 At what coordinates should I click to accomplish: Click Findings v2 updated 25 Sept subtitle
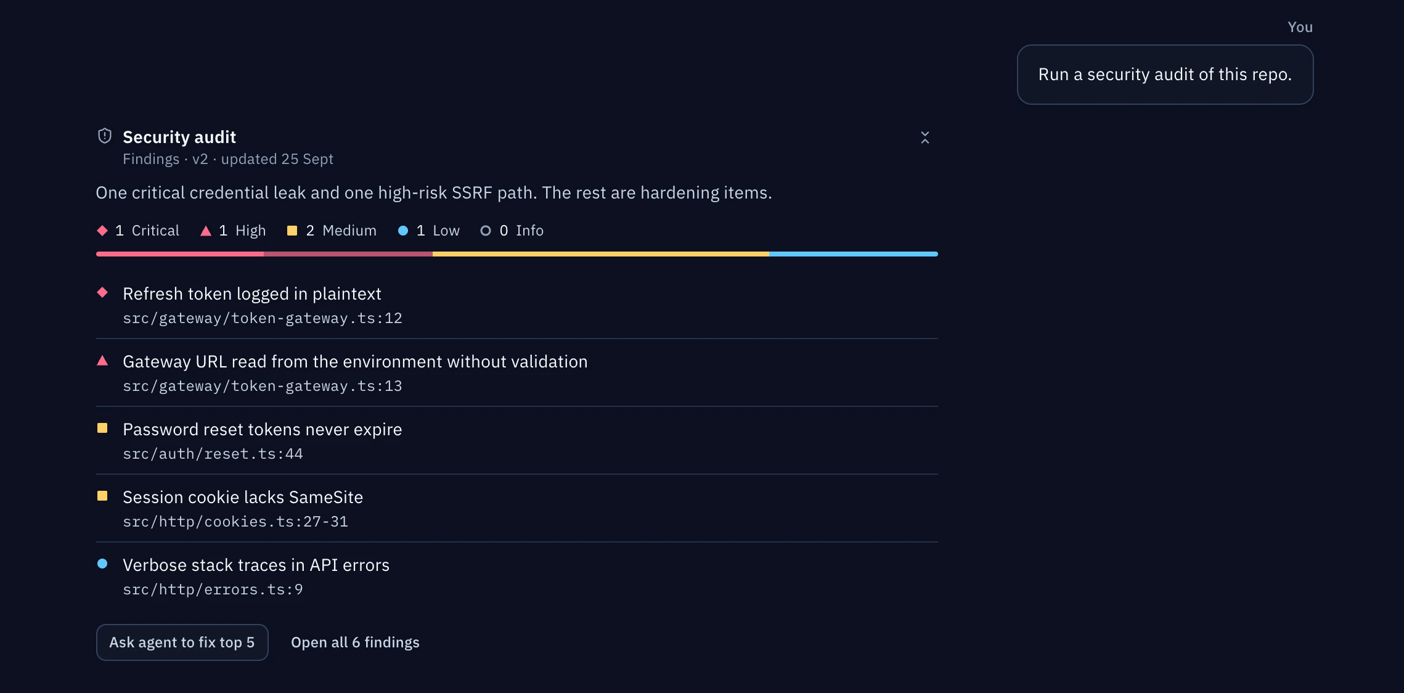pos(228,159)
